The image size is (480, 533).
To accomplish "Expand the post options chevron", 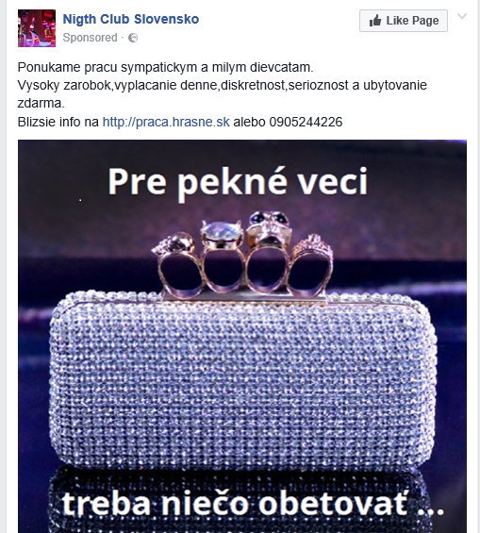I will pyautogui.click(x=462, y=16).
